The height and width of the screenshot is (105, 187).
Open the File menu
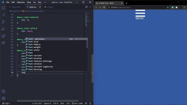[8, 2]
